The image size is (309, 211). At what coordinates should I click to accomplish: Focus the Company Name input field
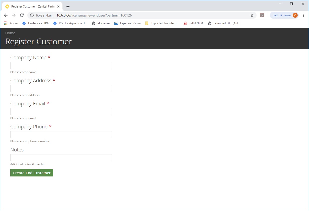click(61, 66)
